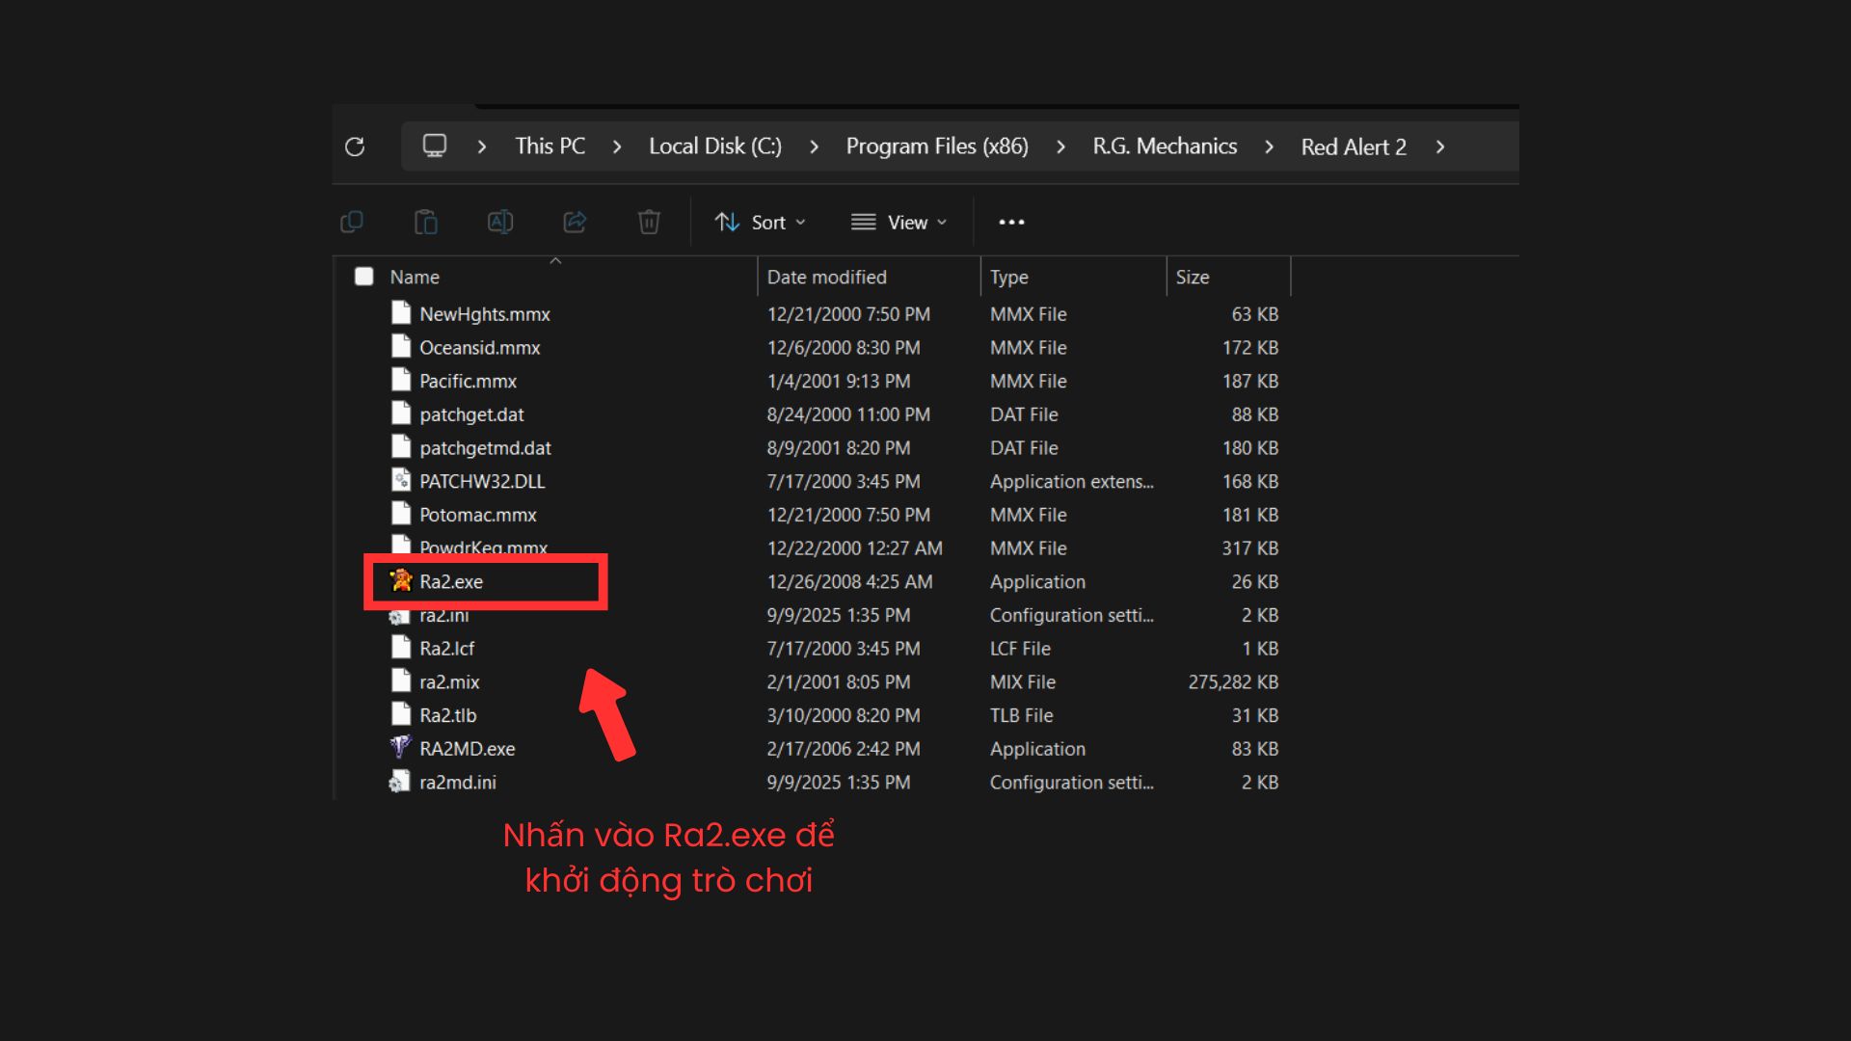This screenshot has width=1851, height=1041.
Task: Click the ra2.mix file icon
Action: pyautogui.click(x=401, y=681)
